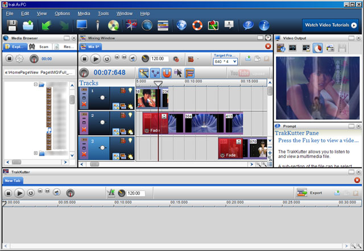Click the monitor icon in main toolbar
The width and height of the screenshot is (364, 251).
(x=82, y=25)
